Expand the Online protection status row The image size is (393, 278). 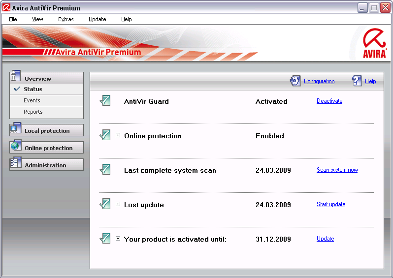tap(118, 135)
